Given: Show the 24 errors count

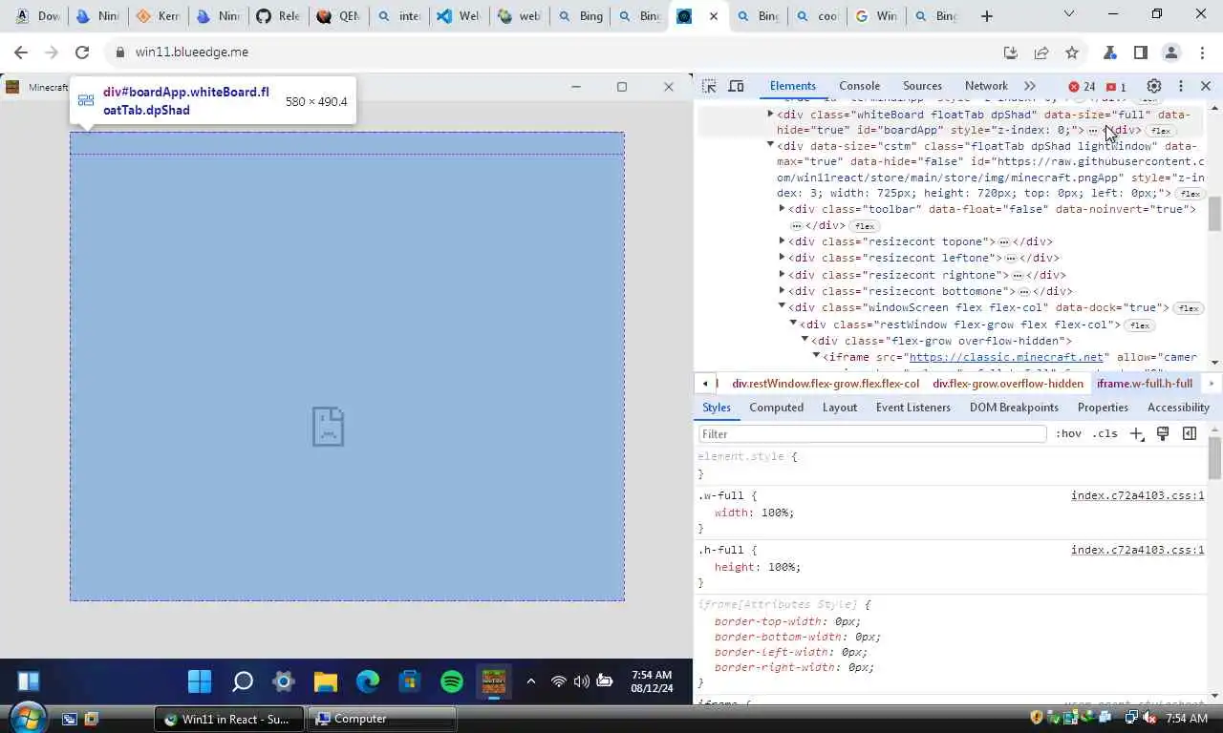Looking at the screenshot, I should tap(1082, 87).
